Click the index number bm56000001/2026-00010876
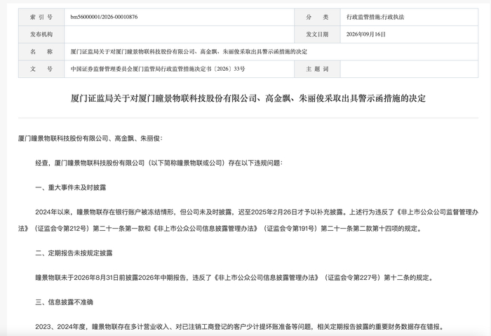491x336 pixels. pyautogui.click(x=104, y=17)
